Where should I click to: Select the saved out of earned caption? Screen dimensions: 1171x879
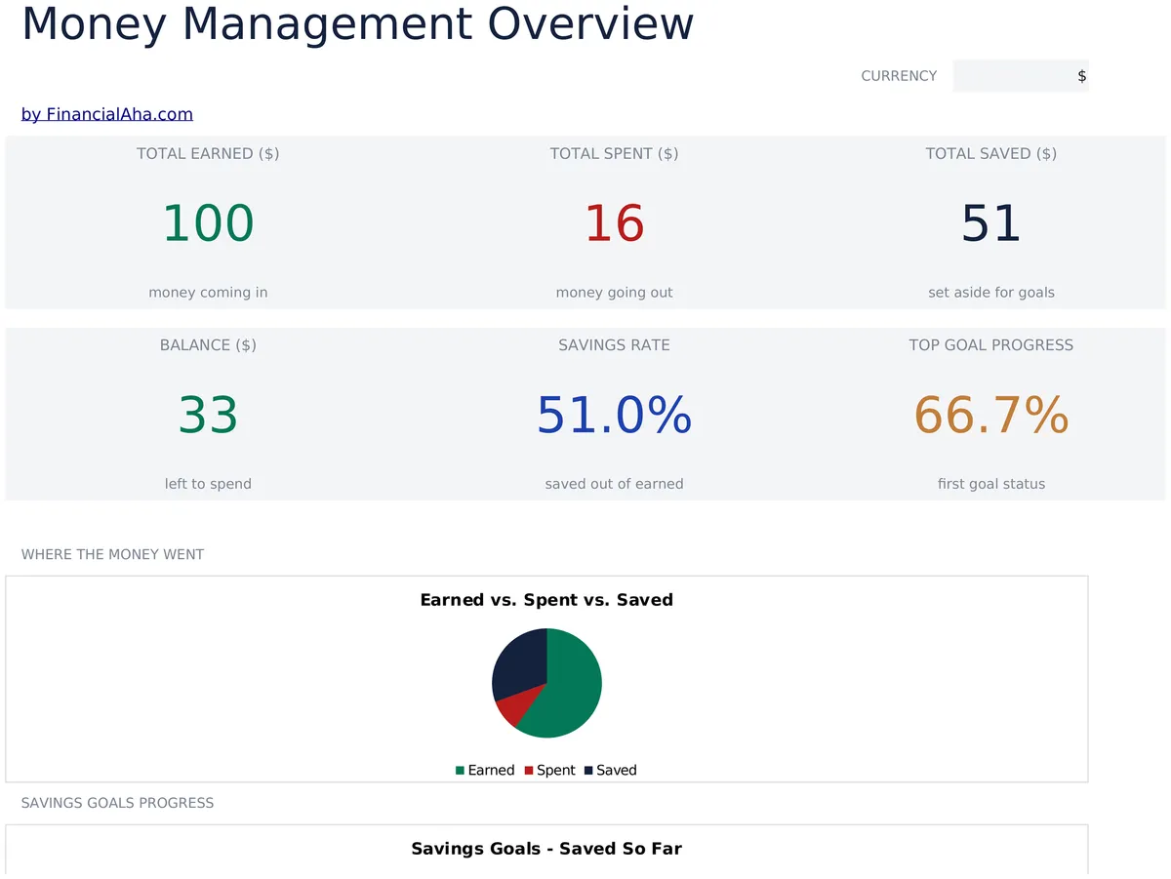pos(614,484)
